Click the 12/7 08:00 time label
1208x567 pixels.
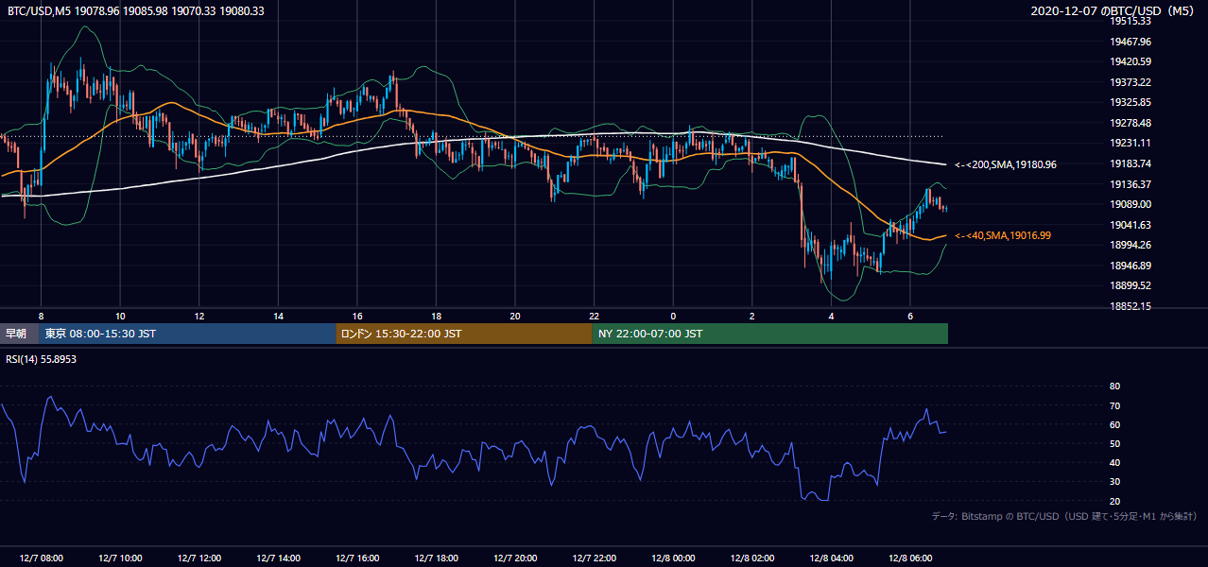[41, 558]
